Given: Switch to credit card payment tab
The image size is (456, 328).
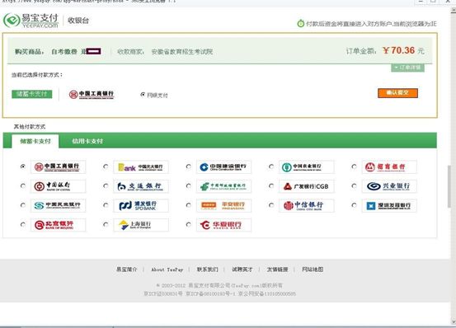Looking at the screenshot, I should pyautogui.click(x=87, y=141).
